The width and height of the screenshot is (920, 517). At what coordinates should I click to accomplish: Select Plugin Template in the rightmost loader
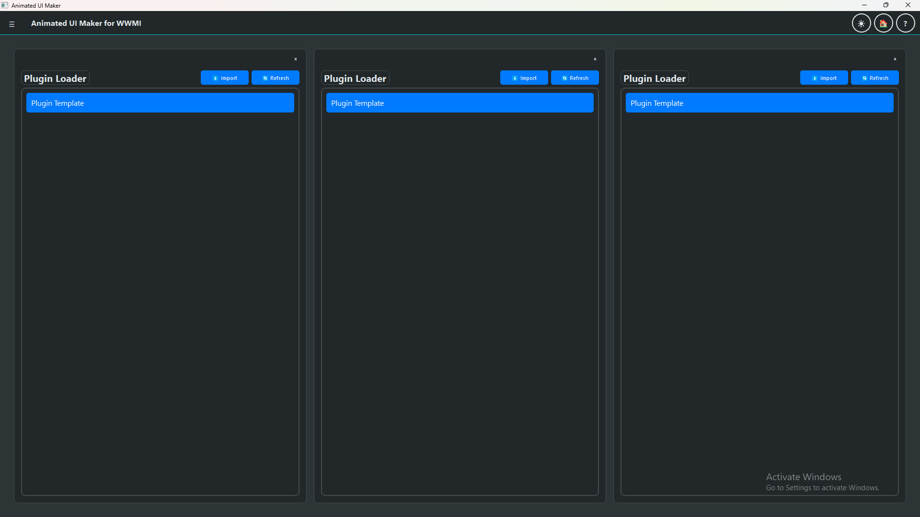coord(760,102)
